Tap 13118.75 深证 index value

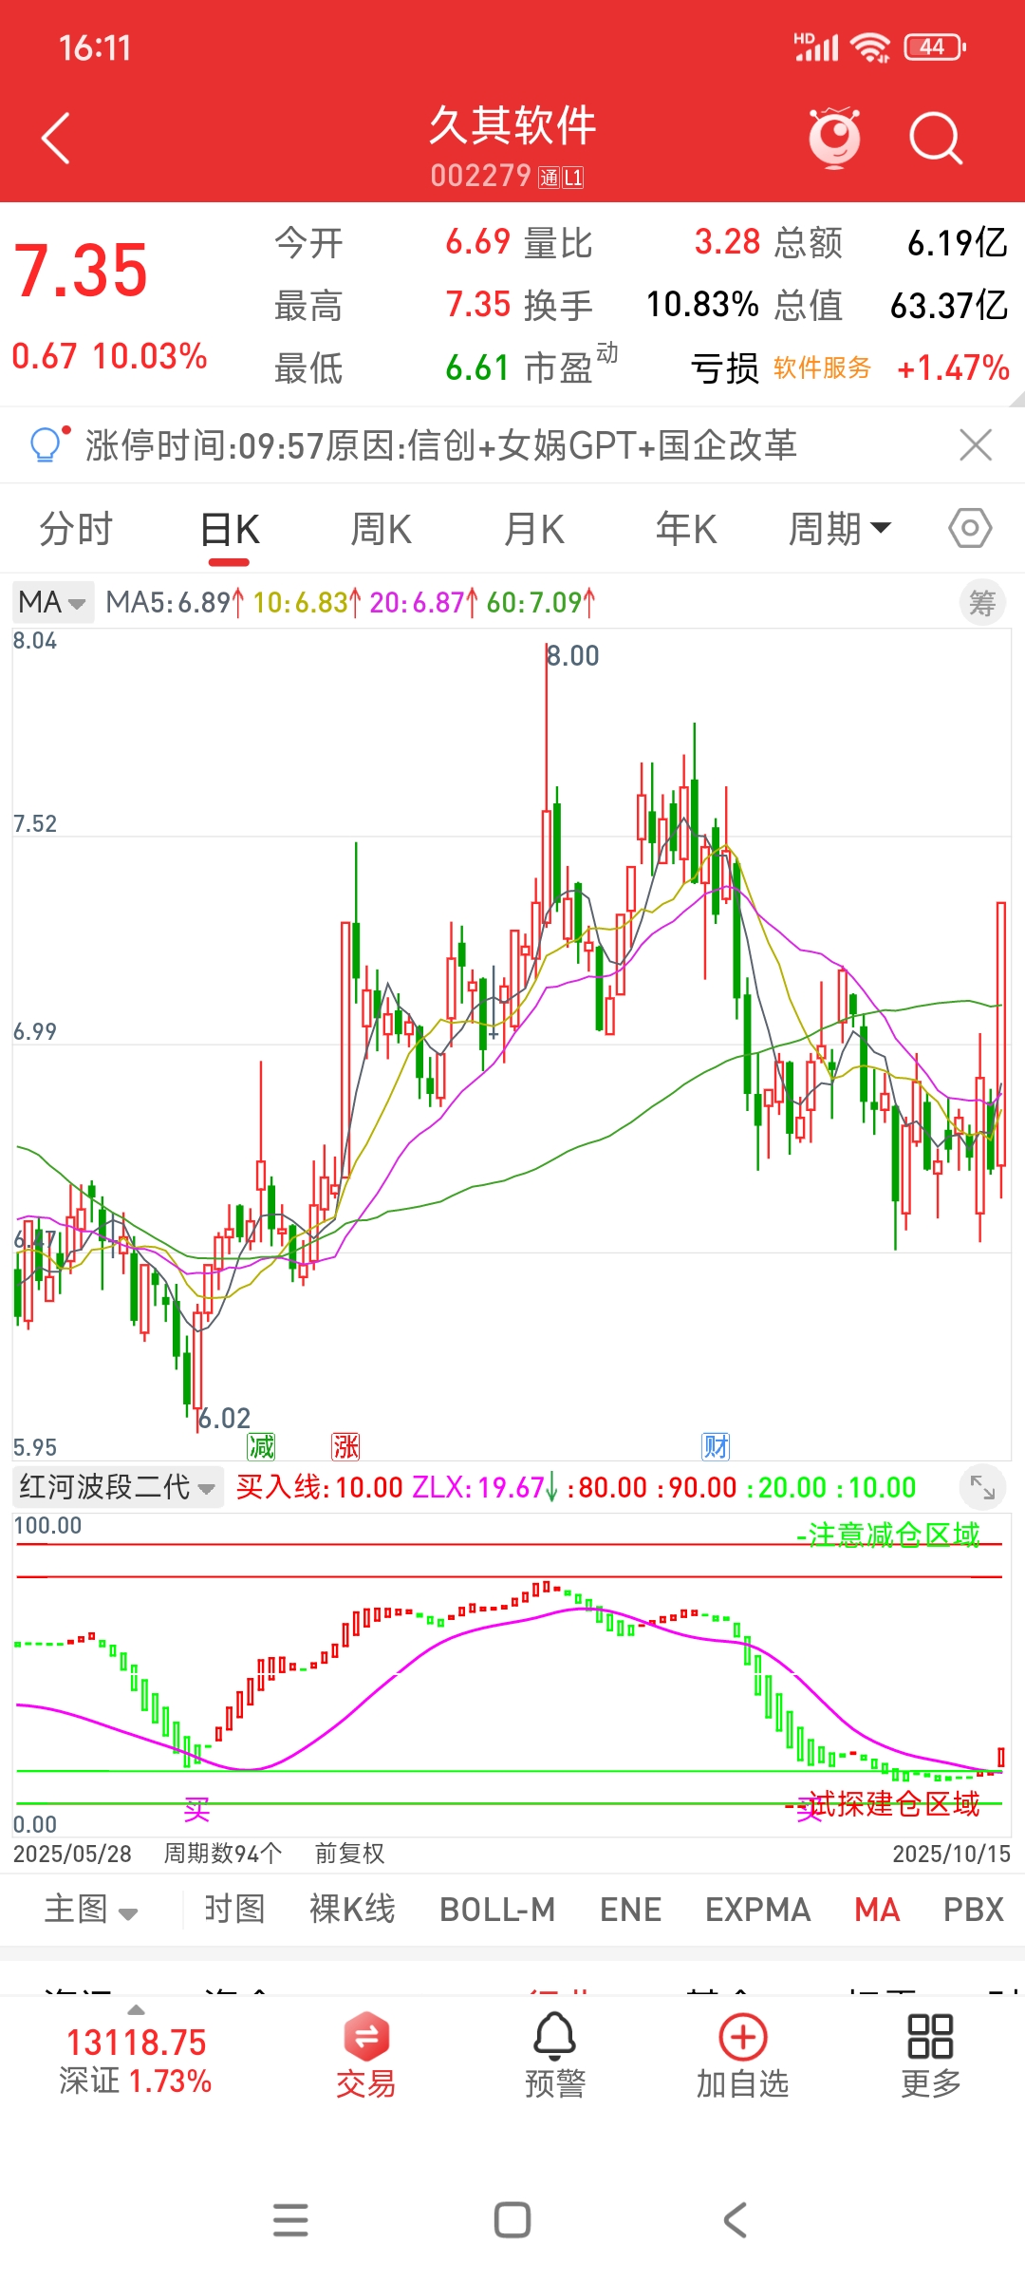point(136,2042)
